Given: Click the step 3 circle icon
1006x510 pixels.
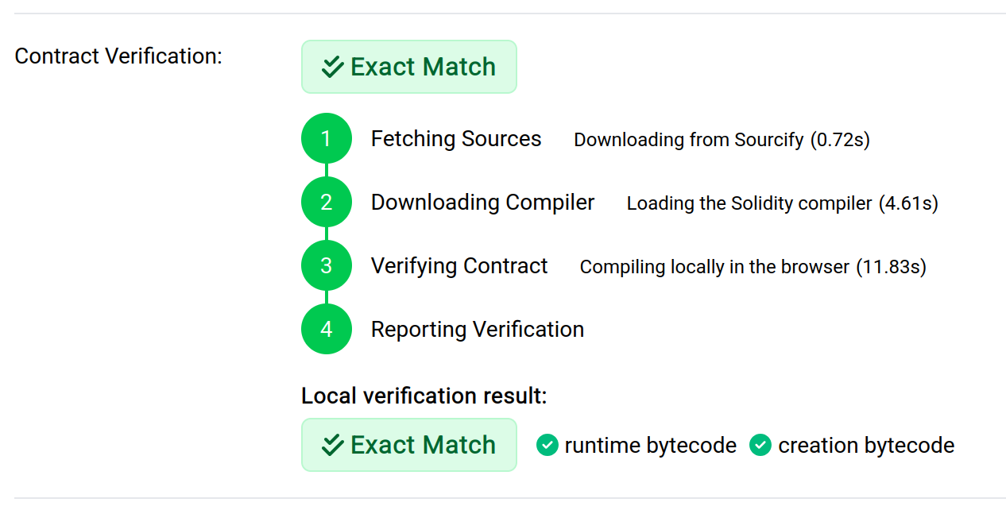Looking at the screenshot, I should pos(326,266).
